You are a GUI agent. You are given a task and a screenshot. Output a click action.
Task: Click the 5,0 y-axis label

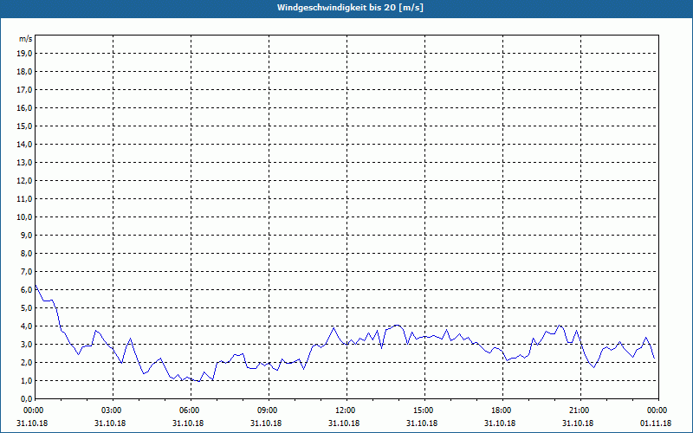tap(26, 307)
